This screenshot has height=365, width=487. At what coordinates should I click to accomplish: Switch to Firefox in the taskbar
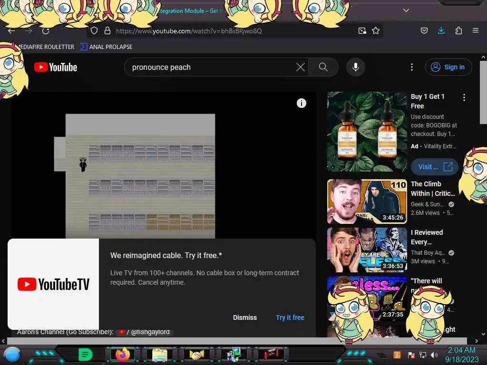[x=123, y=355]
